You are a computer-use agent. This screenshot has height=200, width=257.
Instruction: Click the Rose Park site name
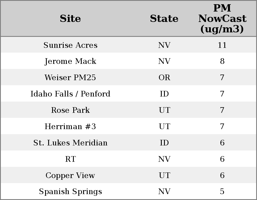tap(70, 110)
